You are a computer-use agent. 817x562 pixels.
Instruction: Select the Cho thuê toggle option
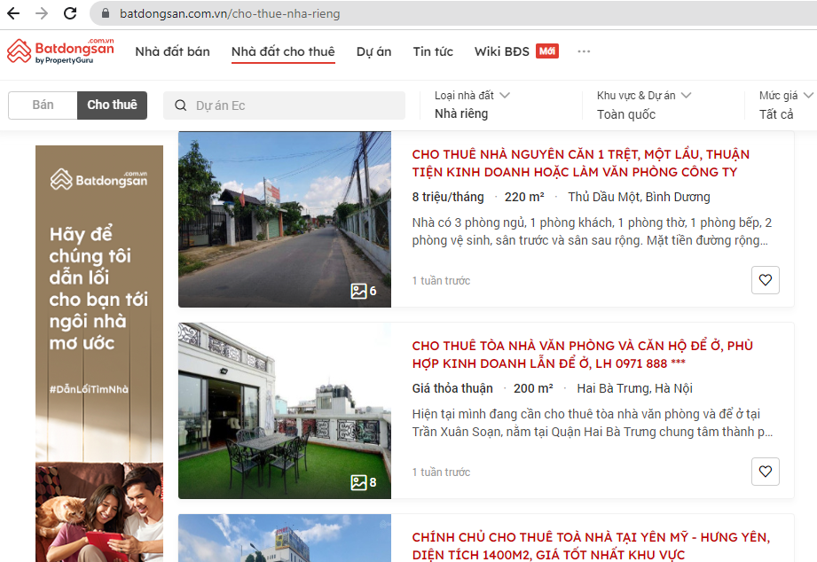tap(112, 105)
